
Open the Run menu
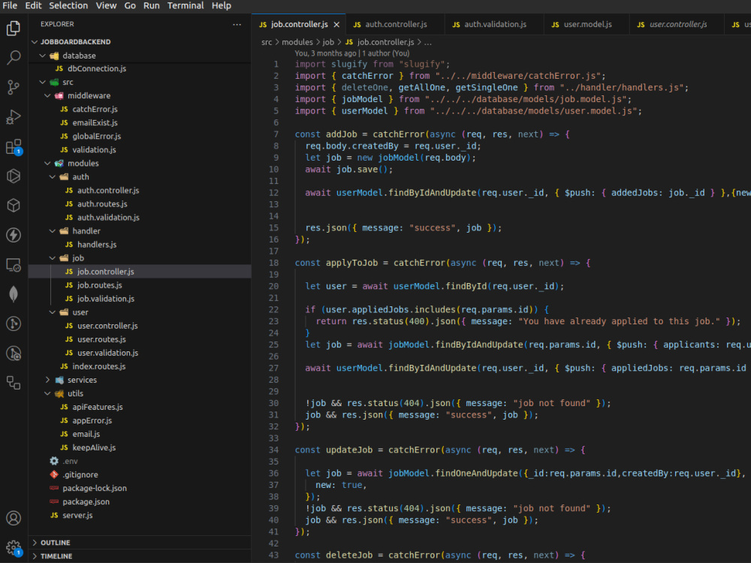coord(152,6)
